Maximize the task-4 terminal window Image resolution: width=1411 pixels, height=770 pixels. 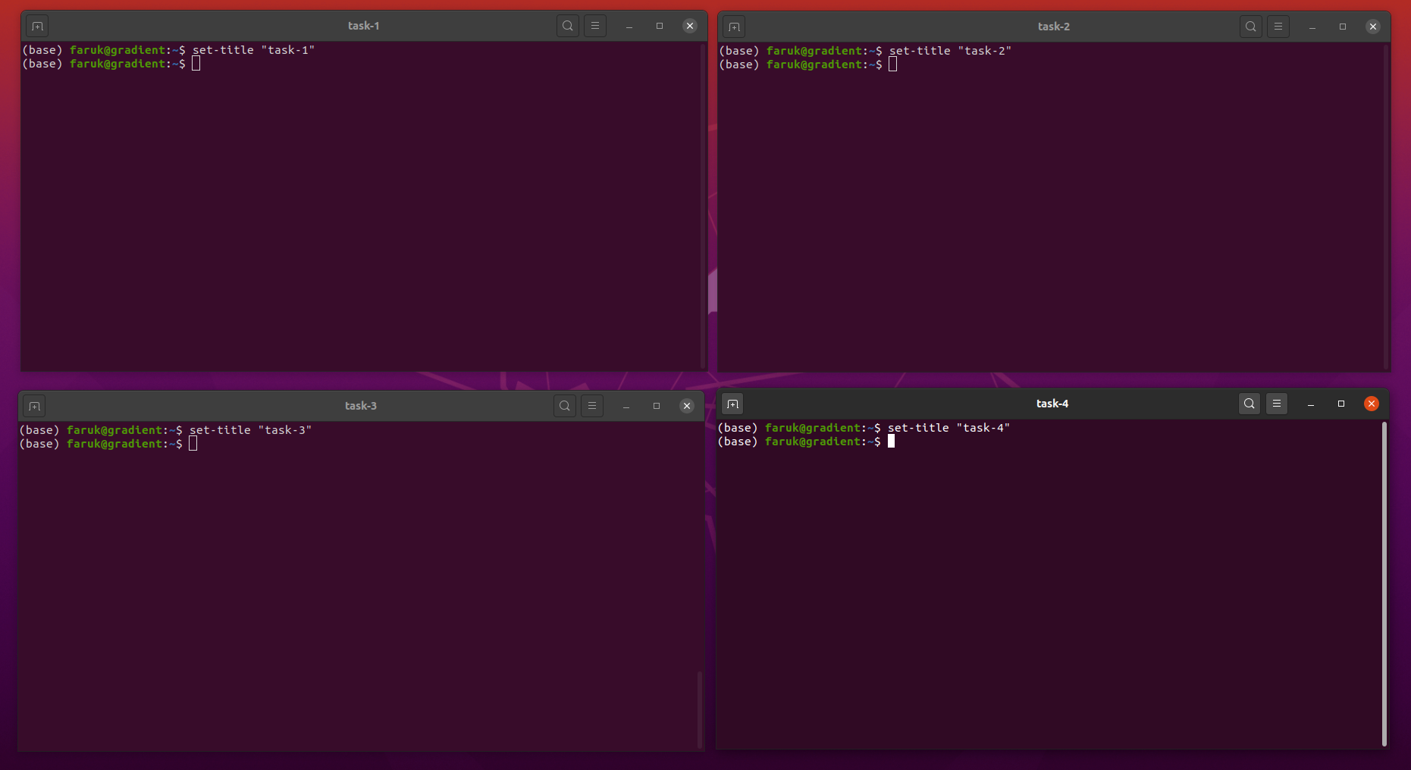(x=1341, y=404)
